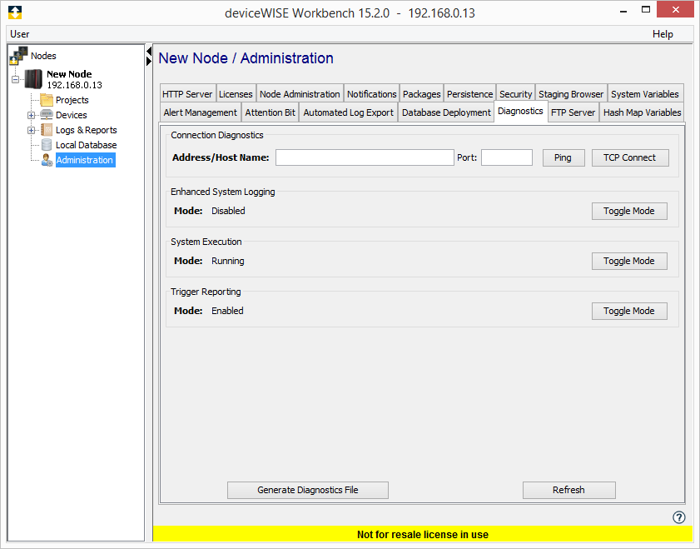700x549 pixels.
Task: Click the New Node server icon
Action: coord(33,79)
